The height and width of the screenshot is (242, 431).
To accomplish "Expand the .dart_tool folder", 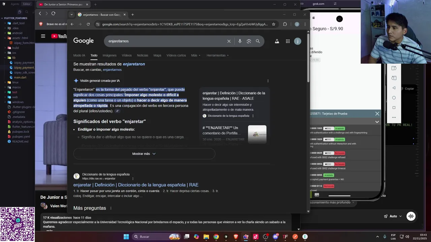I will (6, 23).
